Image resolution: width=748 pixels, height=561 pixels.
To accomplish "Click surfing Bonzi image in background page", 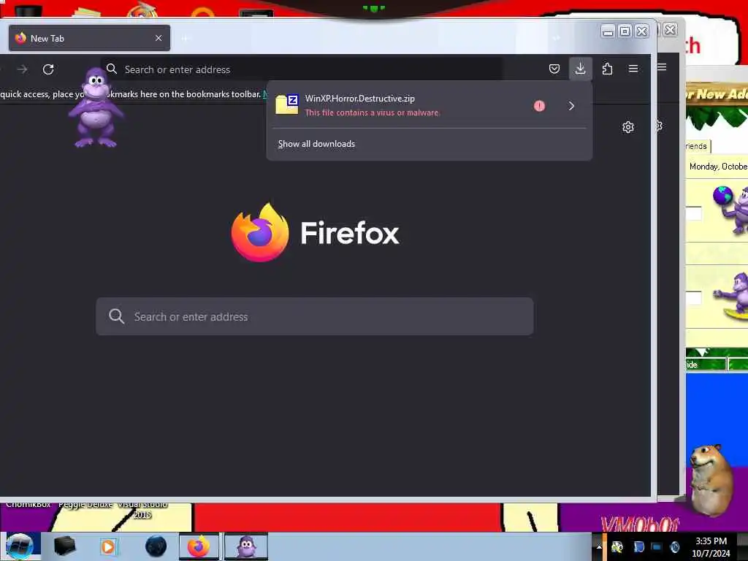I will pos(730,297).
